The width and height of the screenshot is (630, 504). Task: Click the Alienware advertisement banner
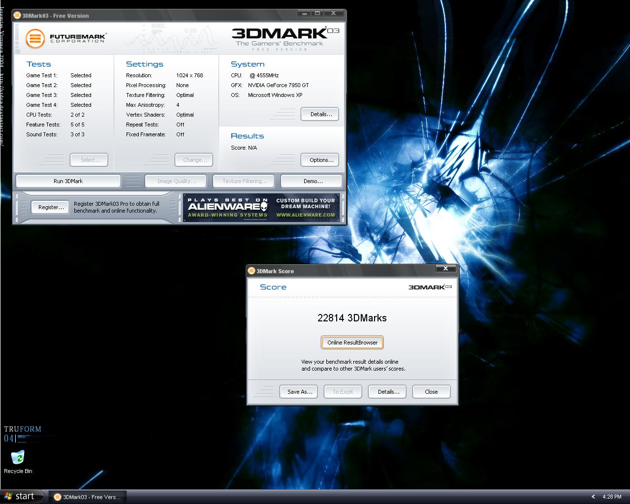[x=261, y=207]
